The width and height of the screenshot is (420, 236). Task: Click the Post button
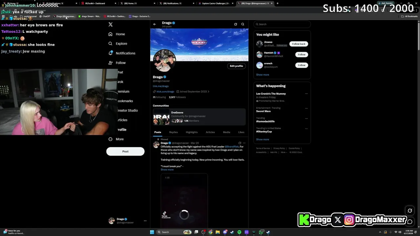125,151
